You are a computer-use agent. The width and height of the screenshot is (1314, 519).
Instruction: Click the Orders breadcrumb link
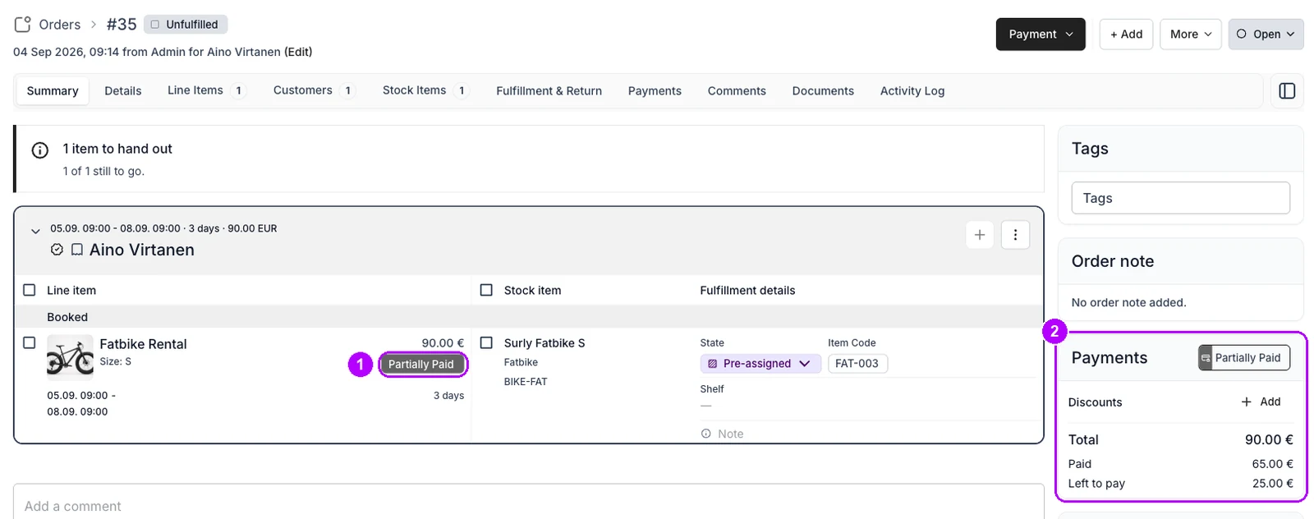click(x=60, y=25)
